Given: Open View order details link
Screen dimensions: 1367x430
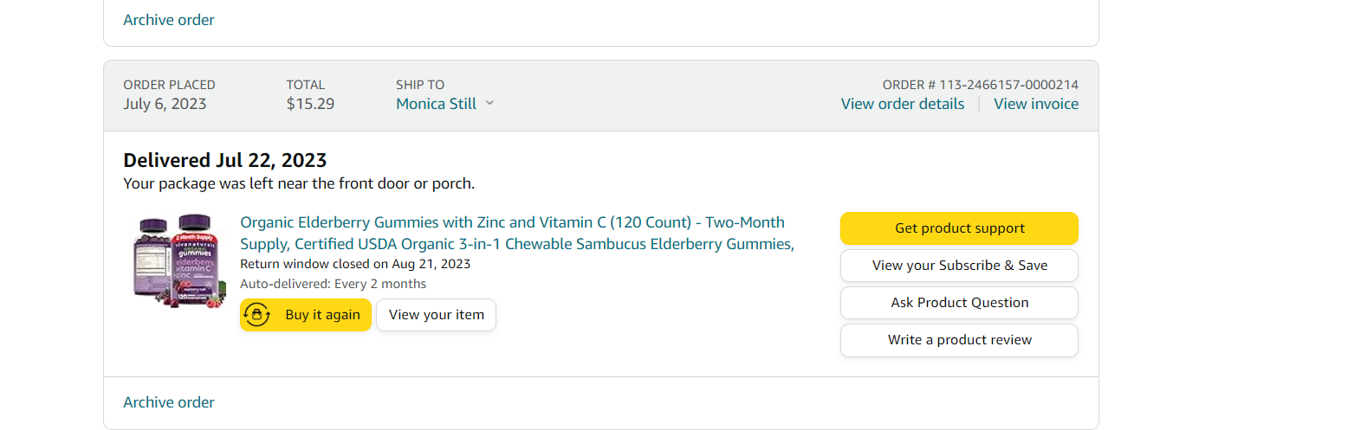Looking at the screenshot, I should tap(902, 104).
